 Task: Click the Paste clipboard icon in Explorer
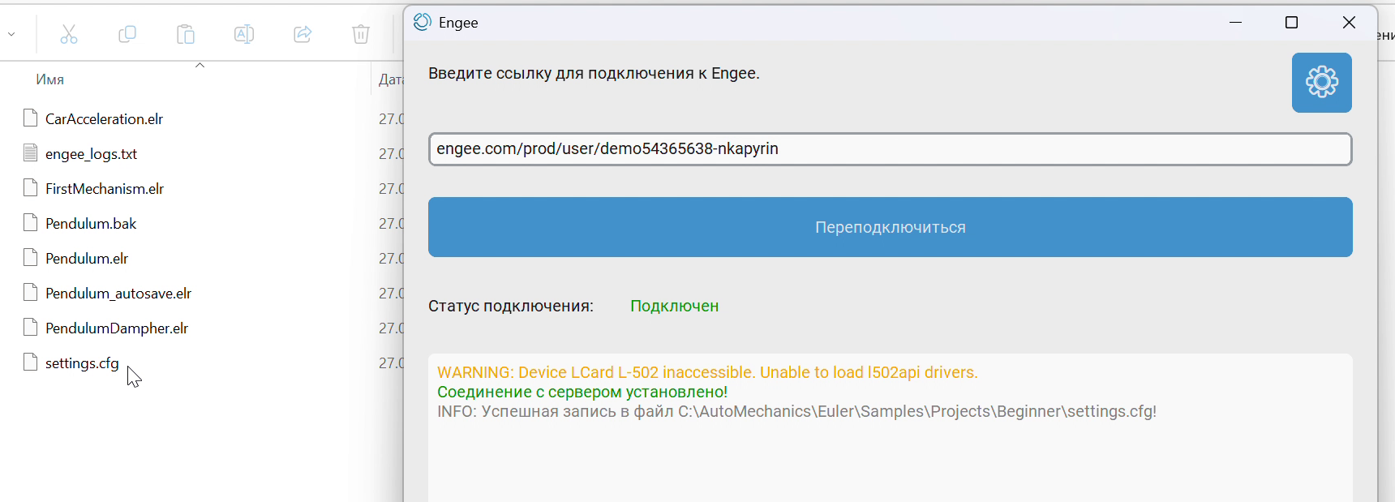(x=186, y=34)
